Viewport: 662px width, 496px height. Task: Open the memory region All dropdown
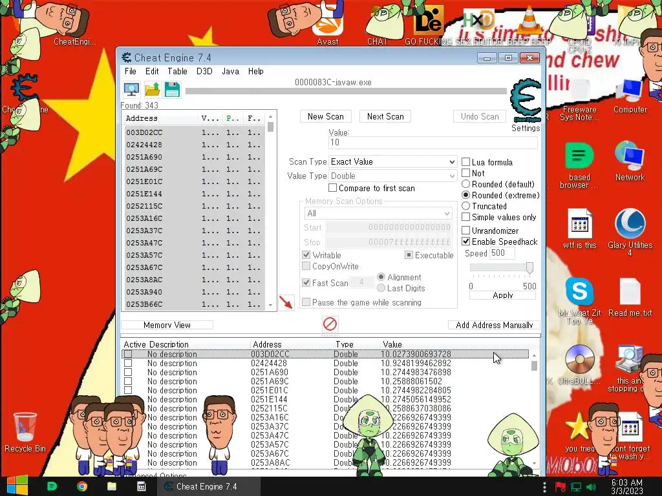tap(378, 213)
